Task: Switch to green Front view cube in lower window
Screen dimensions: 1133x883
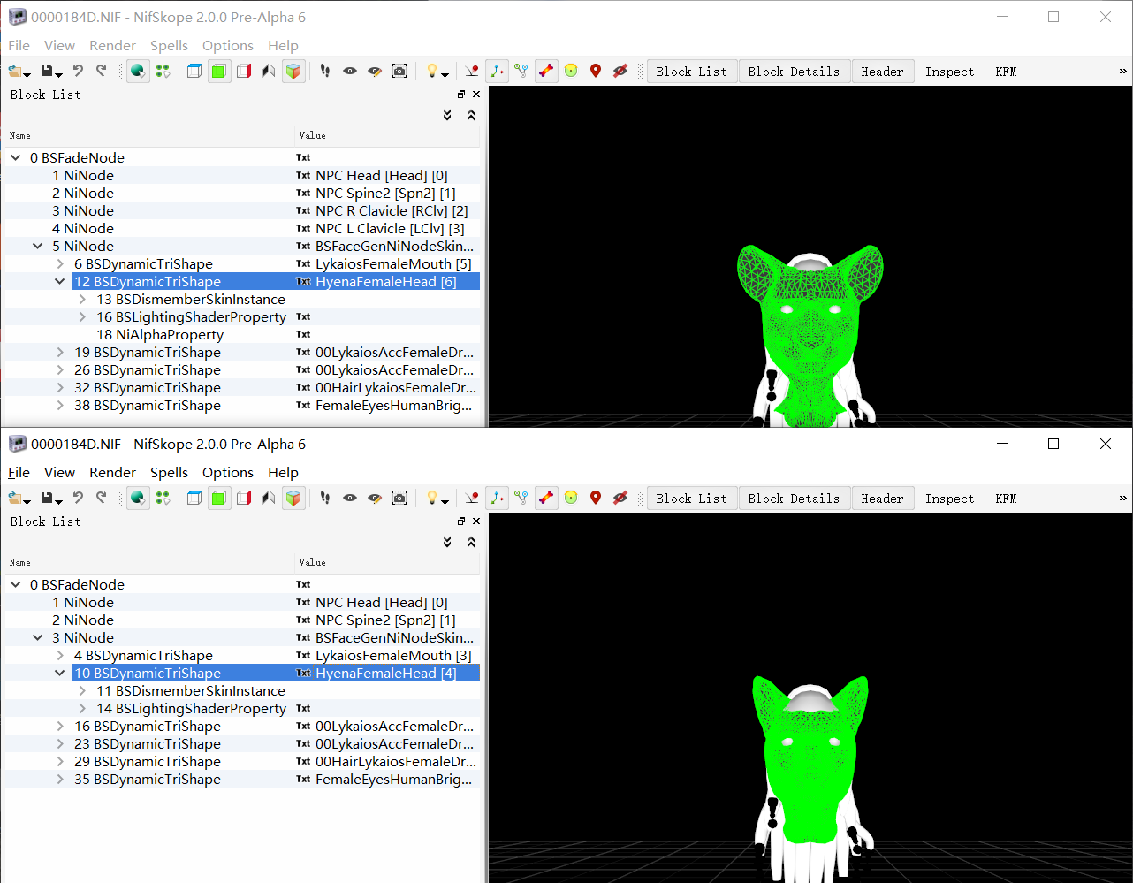Action: (219, 499)
